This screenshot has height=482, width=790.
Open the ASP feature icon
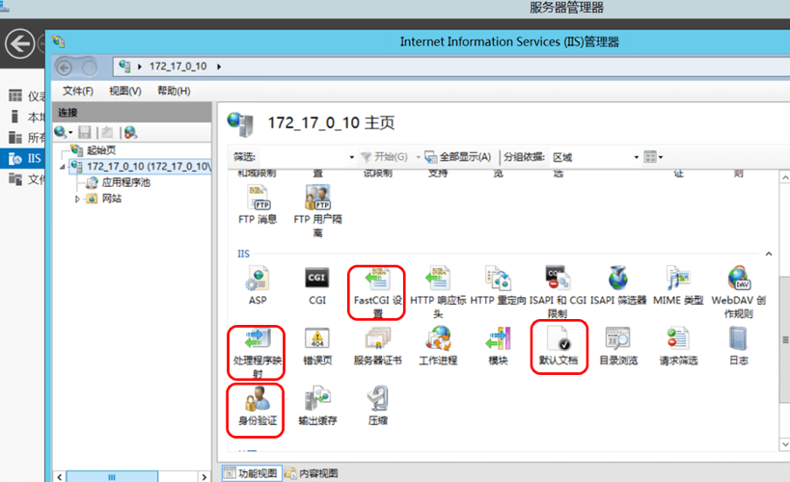tap(258, 285)
